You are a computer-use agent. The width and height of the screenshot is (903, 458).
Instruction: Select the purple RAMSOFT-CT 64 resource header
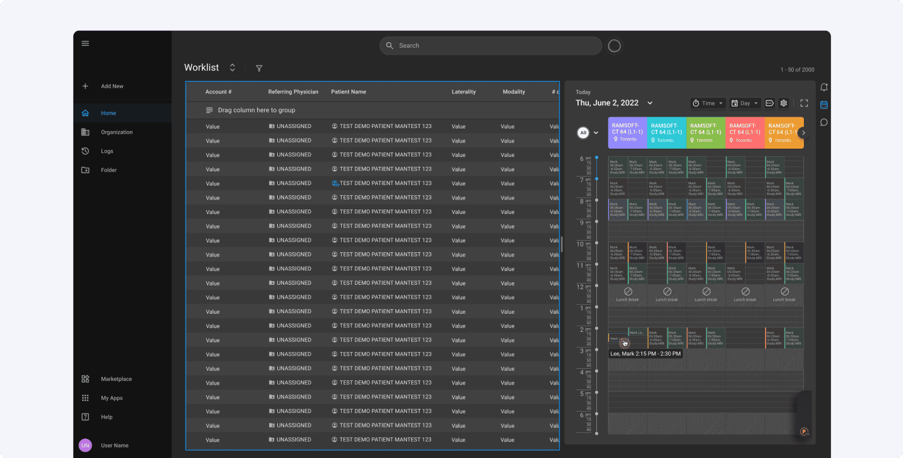pos(627,132)
